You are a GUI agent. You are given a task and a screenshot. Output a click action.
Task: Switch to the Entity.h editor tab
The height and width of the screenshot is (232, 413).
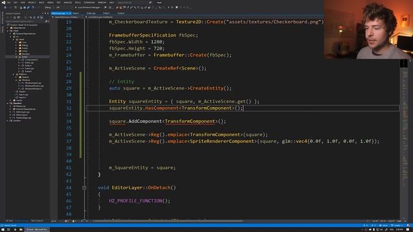click(x=106, y=13)
